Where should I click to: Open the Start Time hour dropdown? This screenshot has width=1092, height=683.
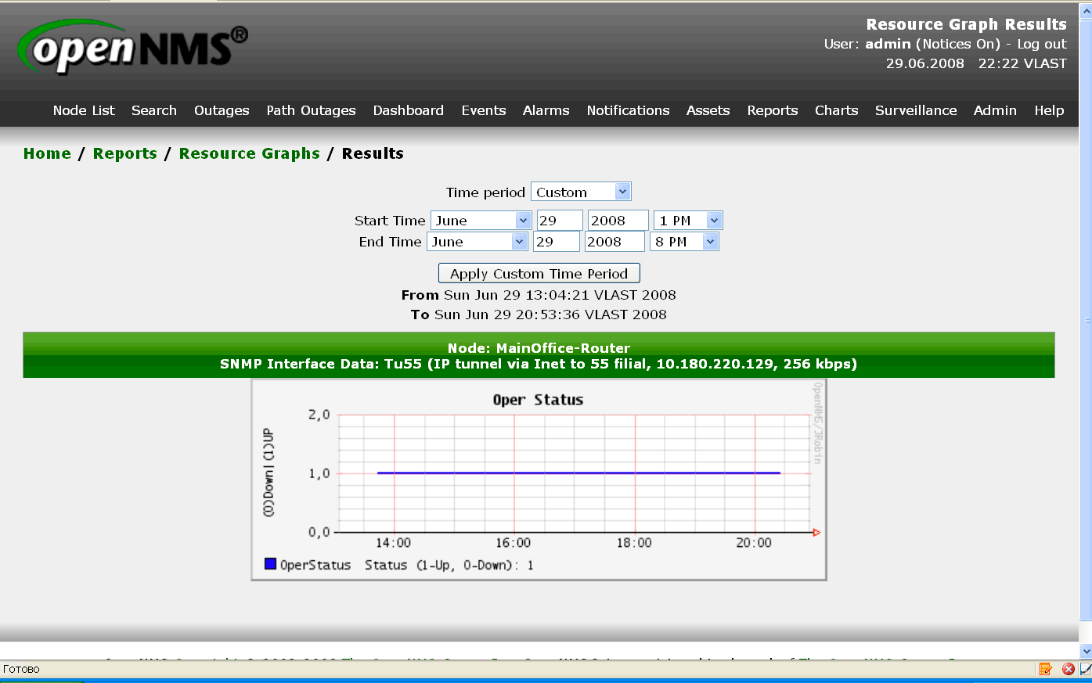coord(687,221)
